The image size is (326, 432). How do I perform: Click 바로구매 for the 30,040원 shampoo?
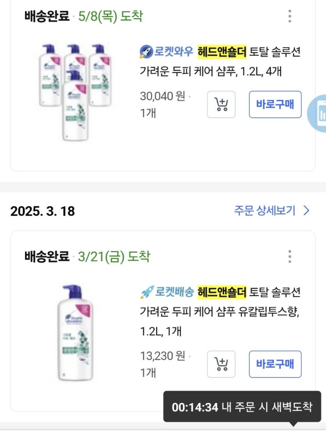tap(275, 105)
